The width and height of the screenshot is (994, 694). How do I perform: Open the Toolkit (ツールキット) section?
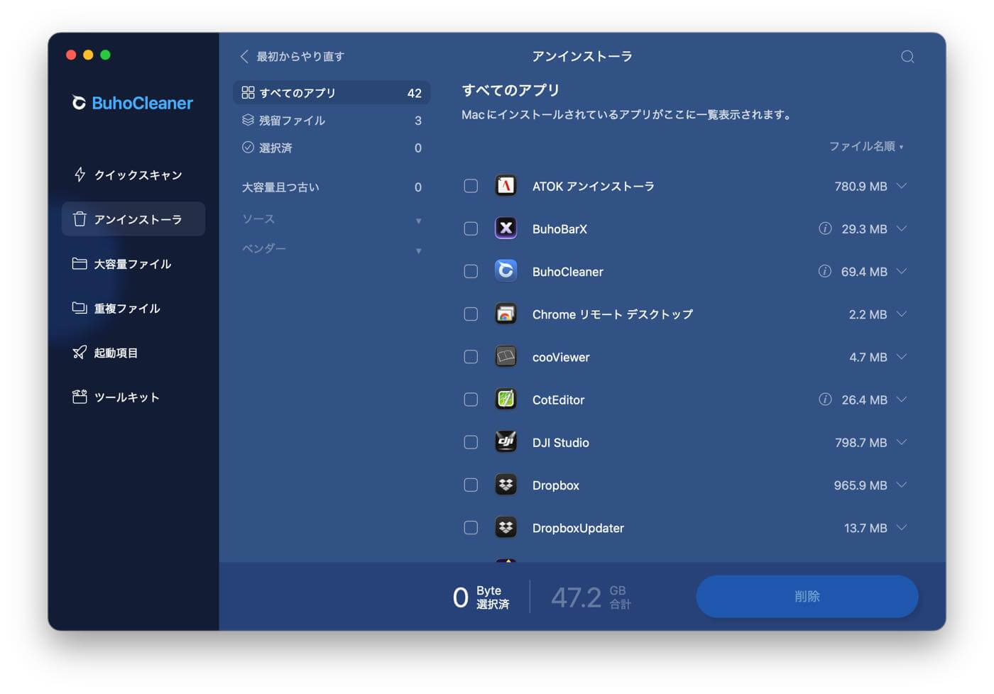click(128, 397)
